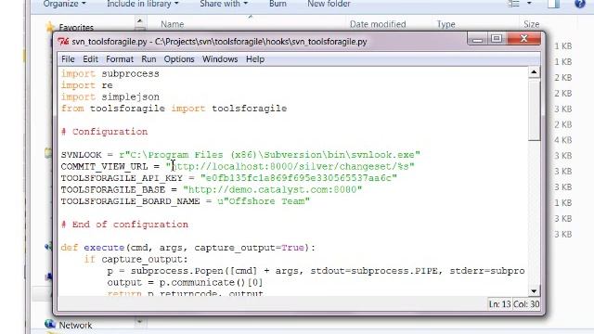
Task: Click the editor scrollbar up arrow
Action: [534, 72]
